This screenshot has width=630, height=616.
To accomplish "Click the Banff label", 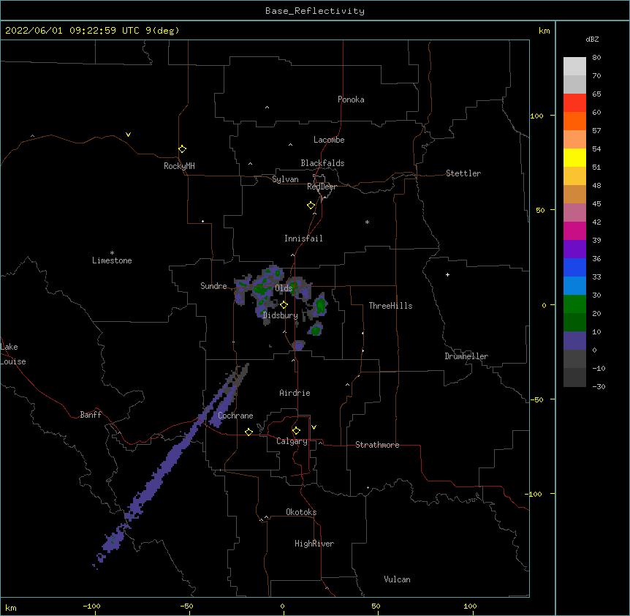I will [x=91, y=415].
